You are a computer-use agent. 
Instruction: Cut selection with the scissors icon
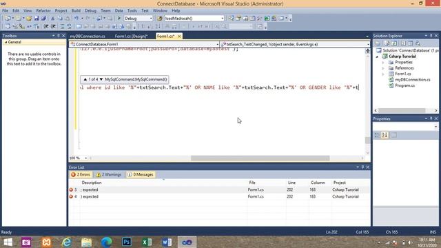coord(52,19)
